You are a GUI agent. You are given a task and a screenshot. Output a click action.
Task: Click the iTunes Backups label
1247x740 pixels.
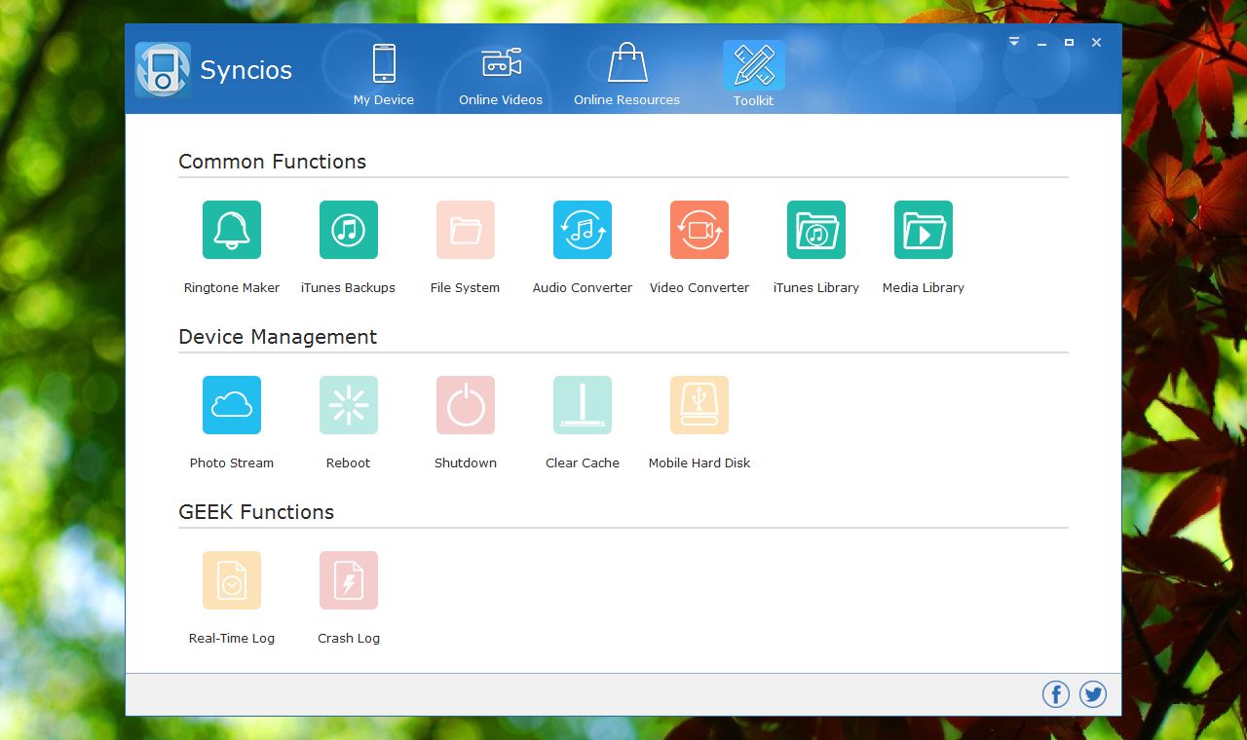point(349,288)
